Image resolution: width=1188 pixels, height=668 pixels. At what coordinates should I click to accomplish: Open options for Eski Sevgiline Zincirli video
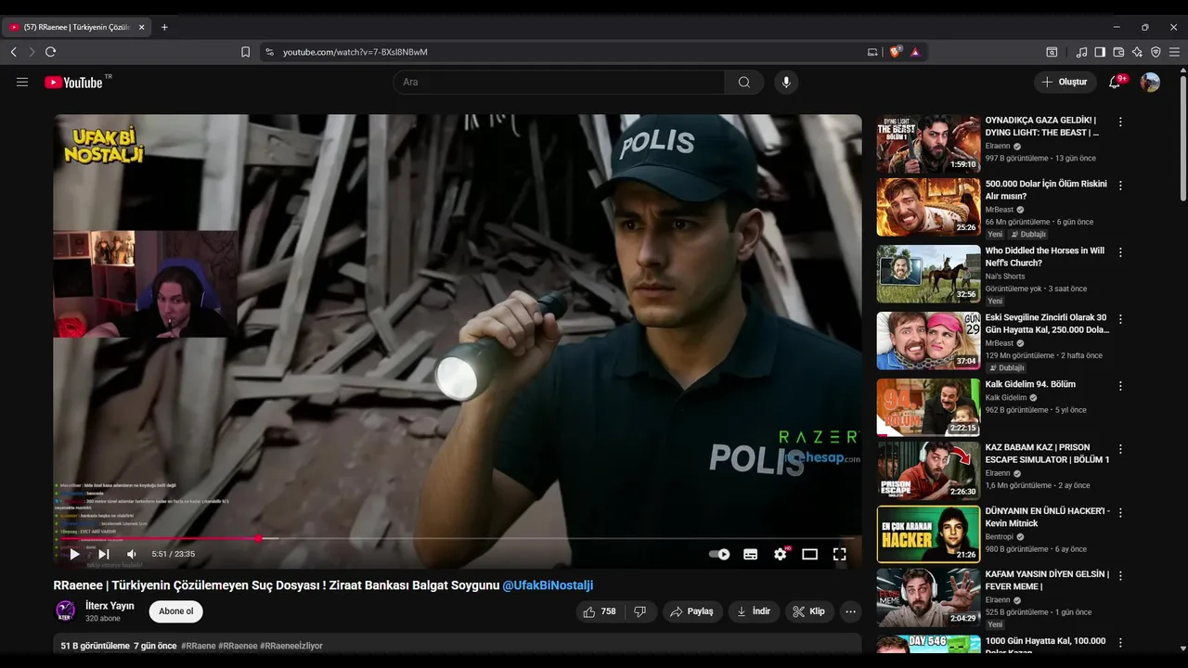point(1120,319)
